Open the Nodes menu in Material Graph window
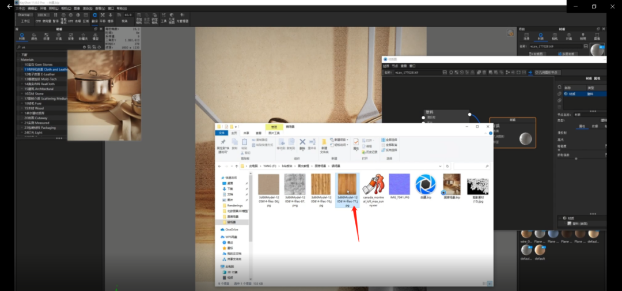The height and width of the screenshot is (291, 622). tap(395, 66)
